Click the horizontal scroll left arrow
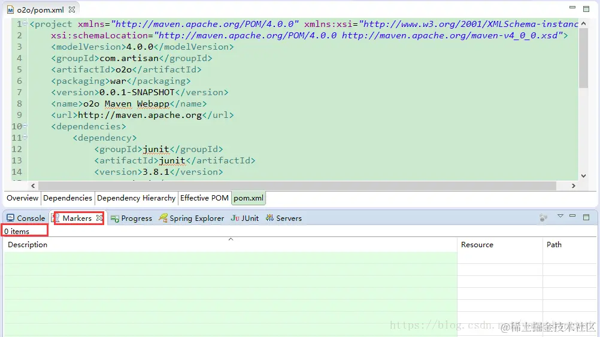This screenshot has height=337, width=600. 33,186
